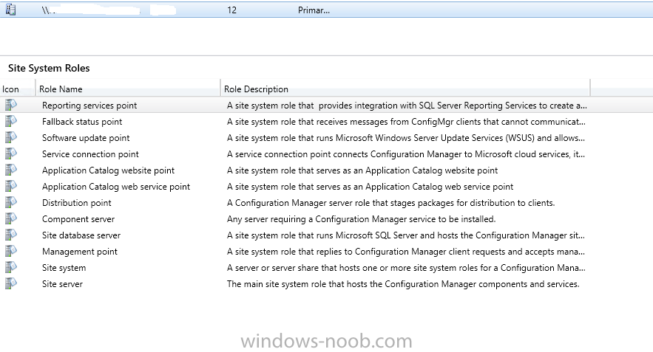Select the Software update point role name
The width and height of the screenshot is (653, 352).
pos(86,138)
